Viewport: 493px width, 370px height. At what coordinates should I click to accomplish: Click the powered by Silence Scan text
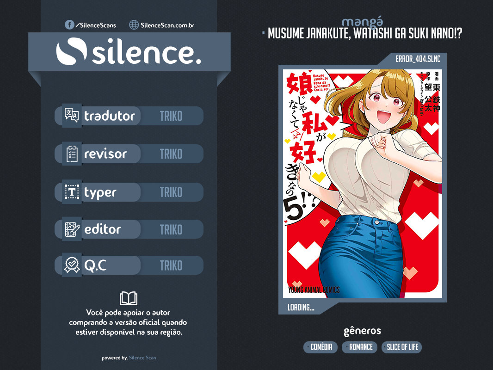pyautogui.click(x=129, y=358)
